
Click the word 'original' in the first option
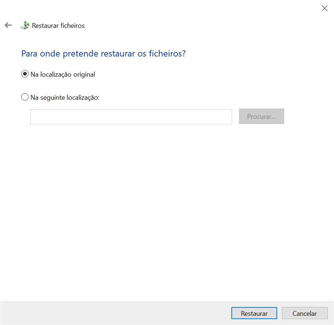pos(84,74)
